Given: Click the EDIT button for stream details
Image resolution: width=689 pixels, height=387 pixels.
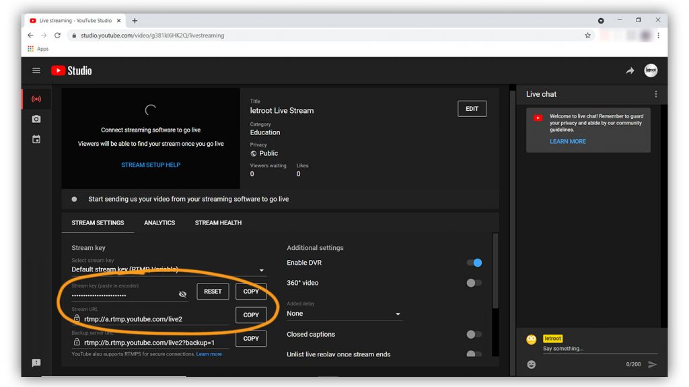Looking at the screenshot, I should point(472,109).
